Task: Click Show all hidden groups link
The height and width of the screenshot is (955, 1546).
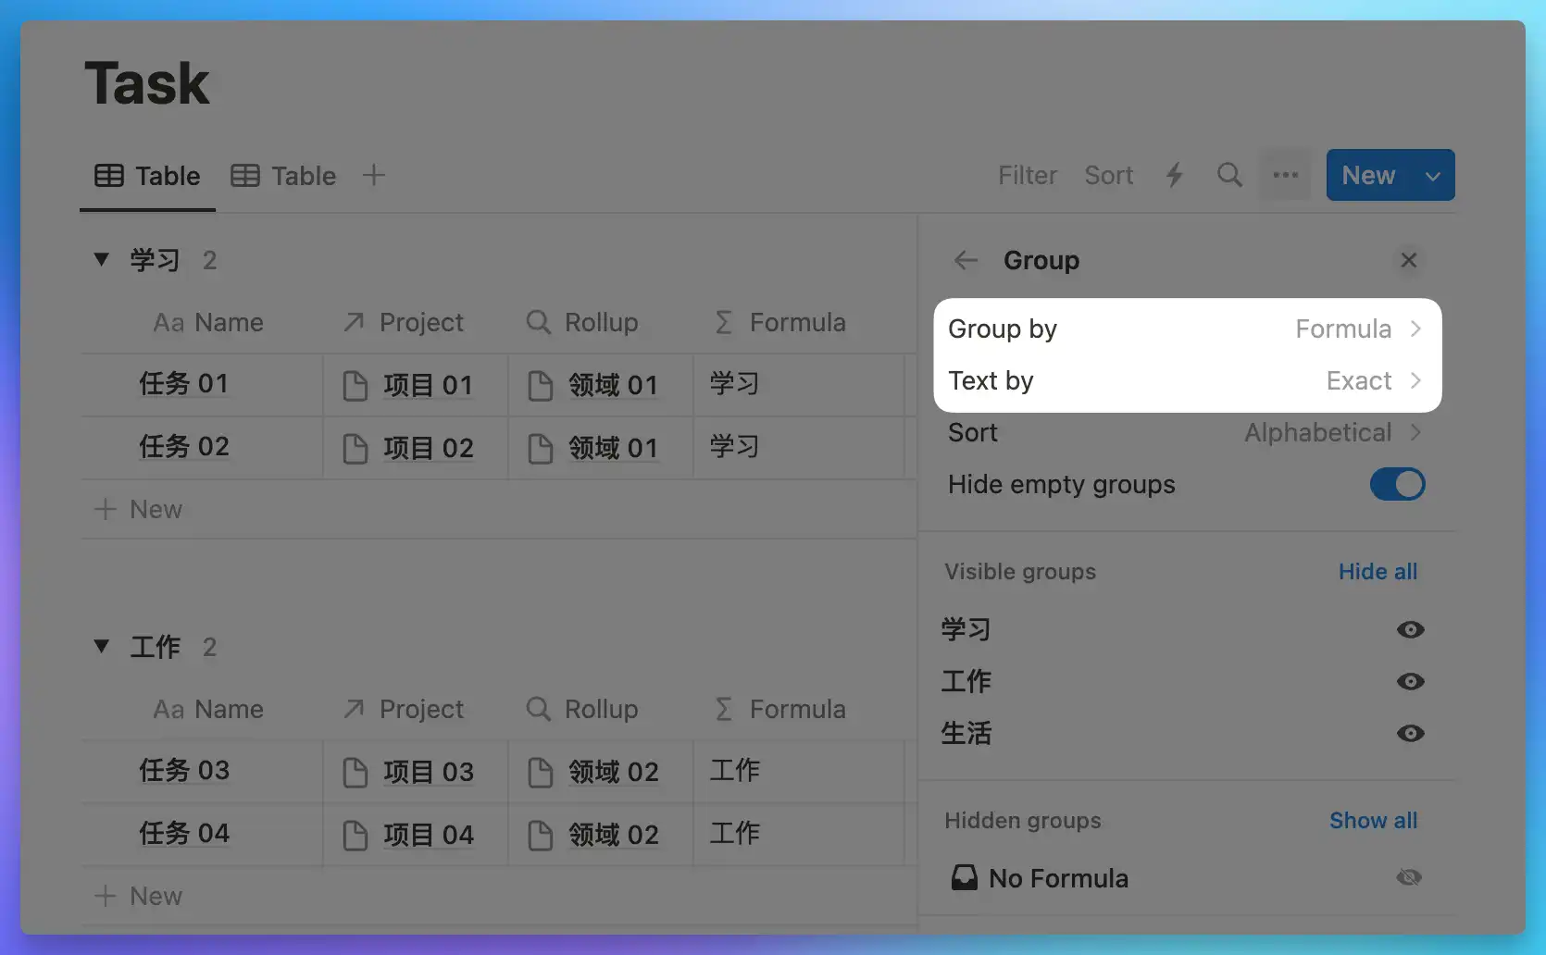Action: click(1373, 821)
